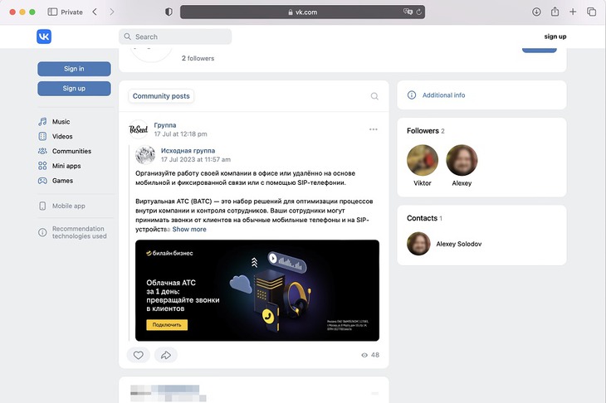Click the VK logo icon
Viewport: 606px width, 403px height.
44,36
